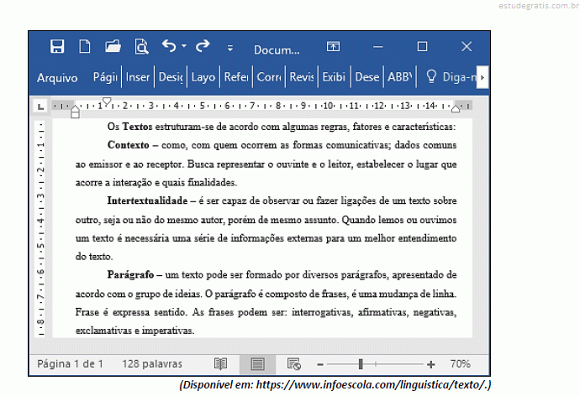Screen dimensions: 580x396
Task: Customize the Quick Access Toolbar
Action: point(230,48)
